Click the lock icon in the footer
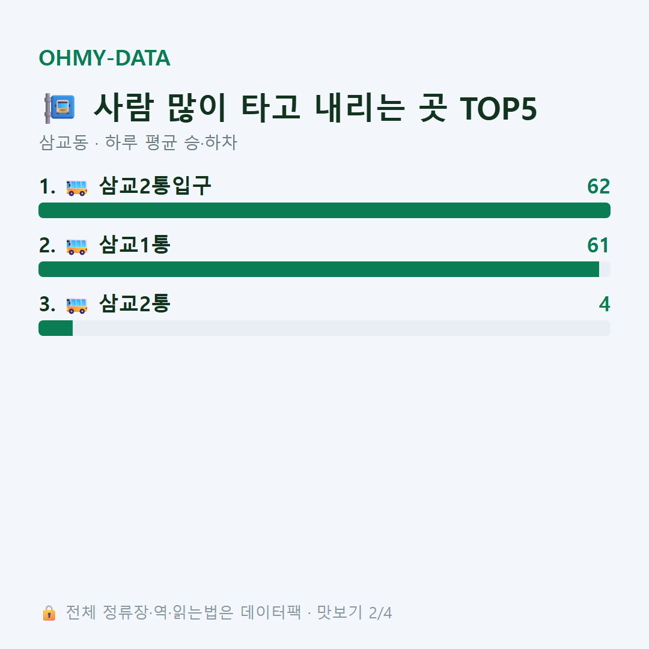Viewport: 649px width, 649px height. pos(49,613)
